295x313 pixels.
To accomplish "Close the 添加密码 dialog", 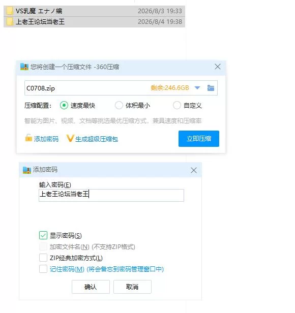I will pos(194,170).
